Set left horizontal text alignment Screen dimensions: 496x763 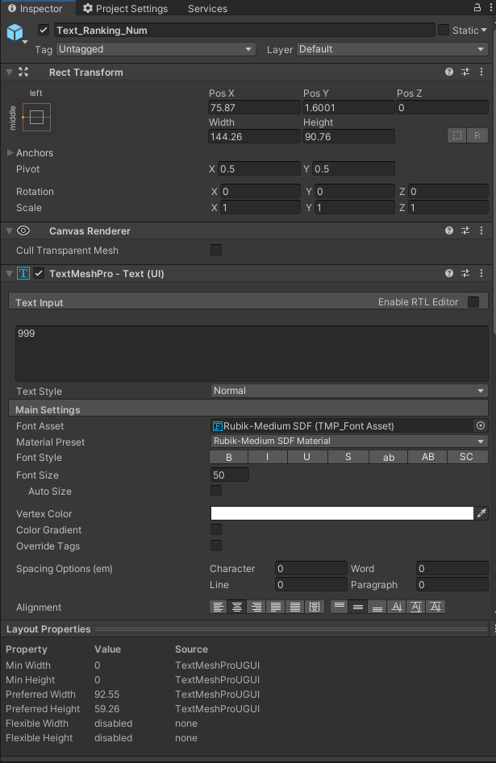pos(218,607)
